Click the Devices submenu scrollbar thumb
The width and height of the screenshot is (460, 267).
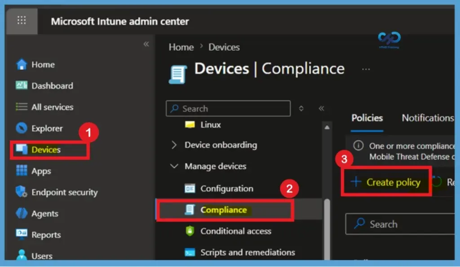(327, 229)
